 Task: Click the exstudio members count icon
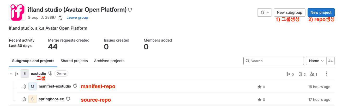pos(312,74)
